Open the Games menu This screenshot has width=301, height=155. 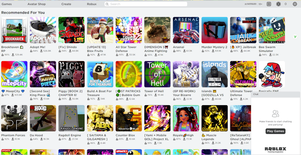[x=6, y=4]
